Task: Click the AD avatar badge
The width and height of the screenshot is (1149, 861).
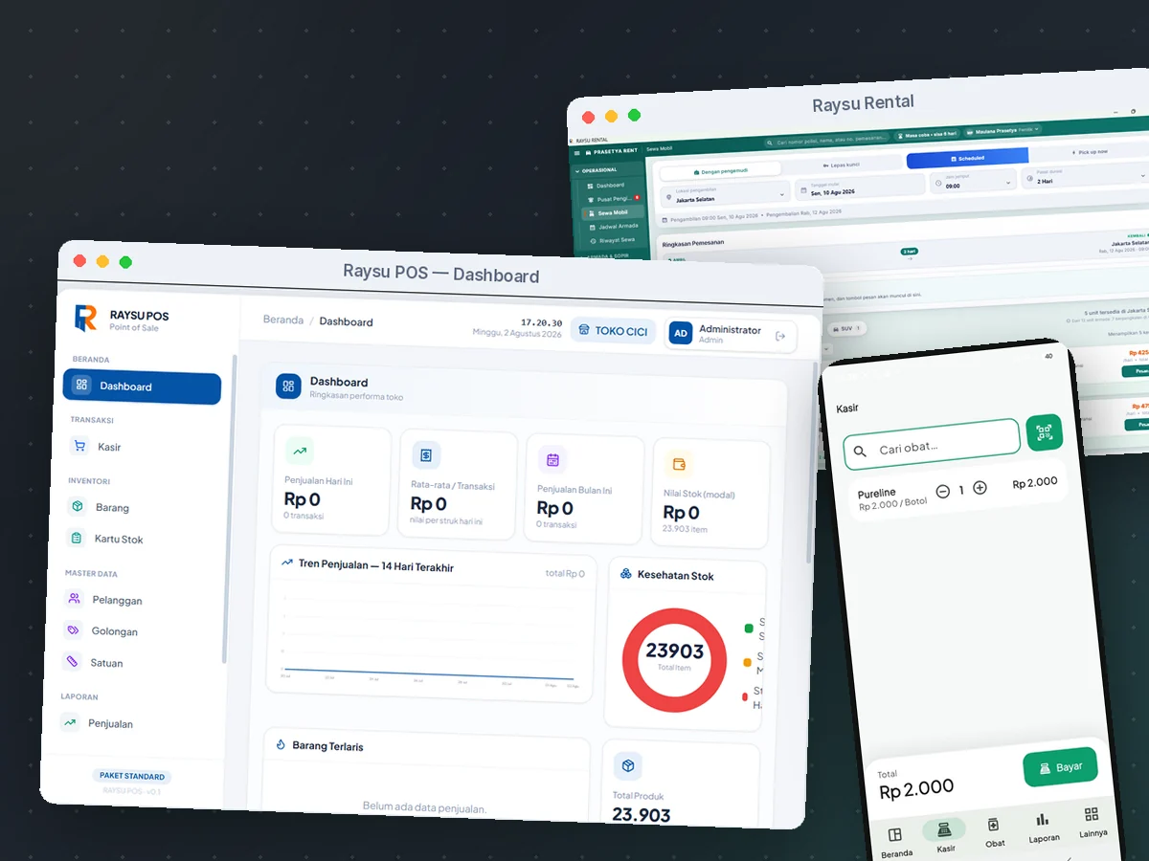Action: [x=680, y=333]
